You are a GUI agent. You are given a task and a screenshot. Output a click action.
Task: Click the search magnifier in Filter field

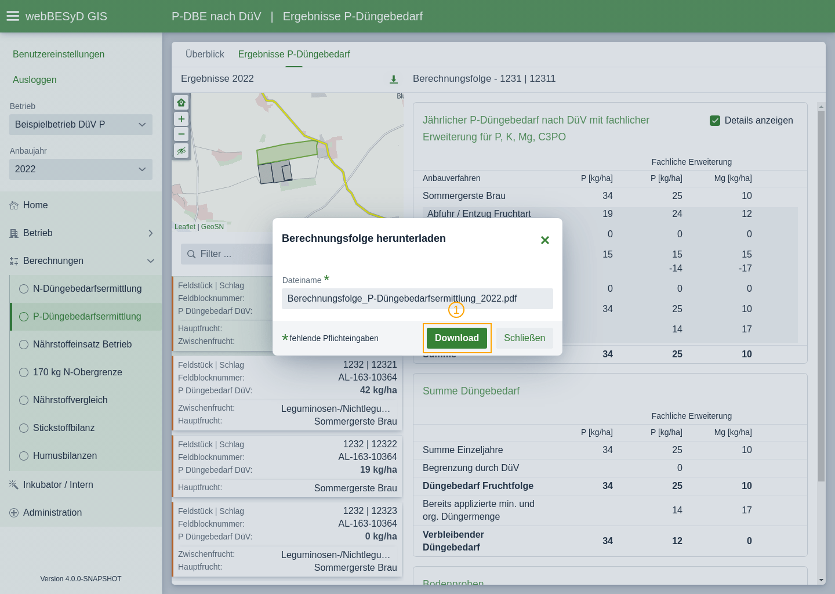click(191, 254)
